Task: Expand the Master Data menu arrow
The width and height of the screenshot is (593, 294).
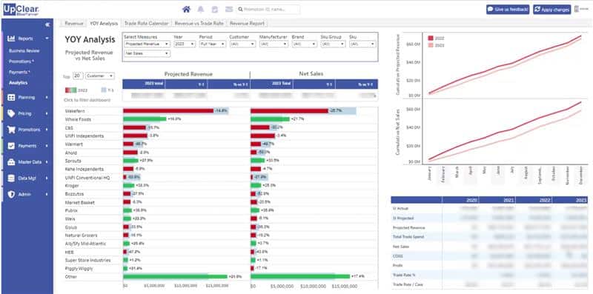Action: (47, 161)
